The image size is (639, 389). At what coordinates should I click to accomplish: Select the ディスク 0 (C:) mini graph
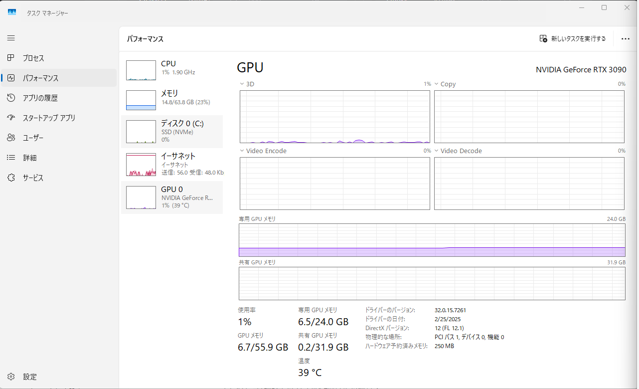[141, 132]
